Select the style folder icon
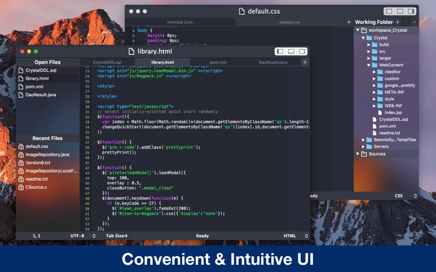The image size is (436, 272). pos(380,99)
